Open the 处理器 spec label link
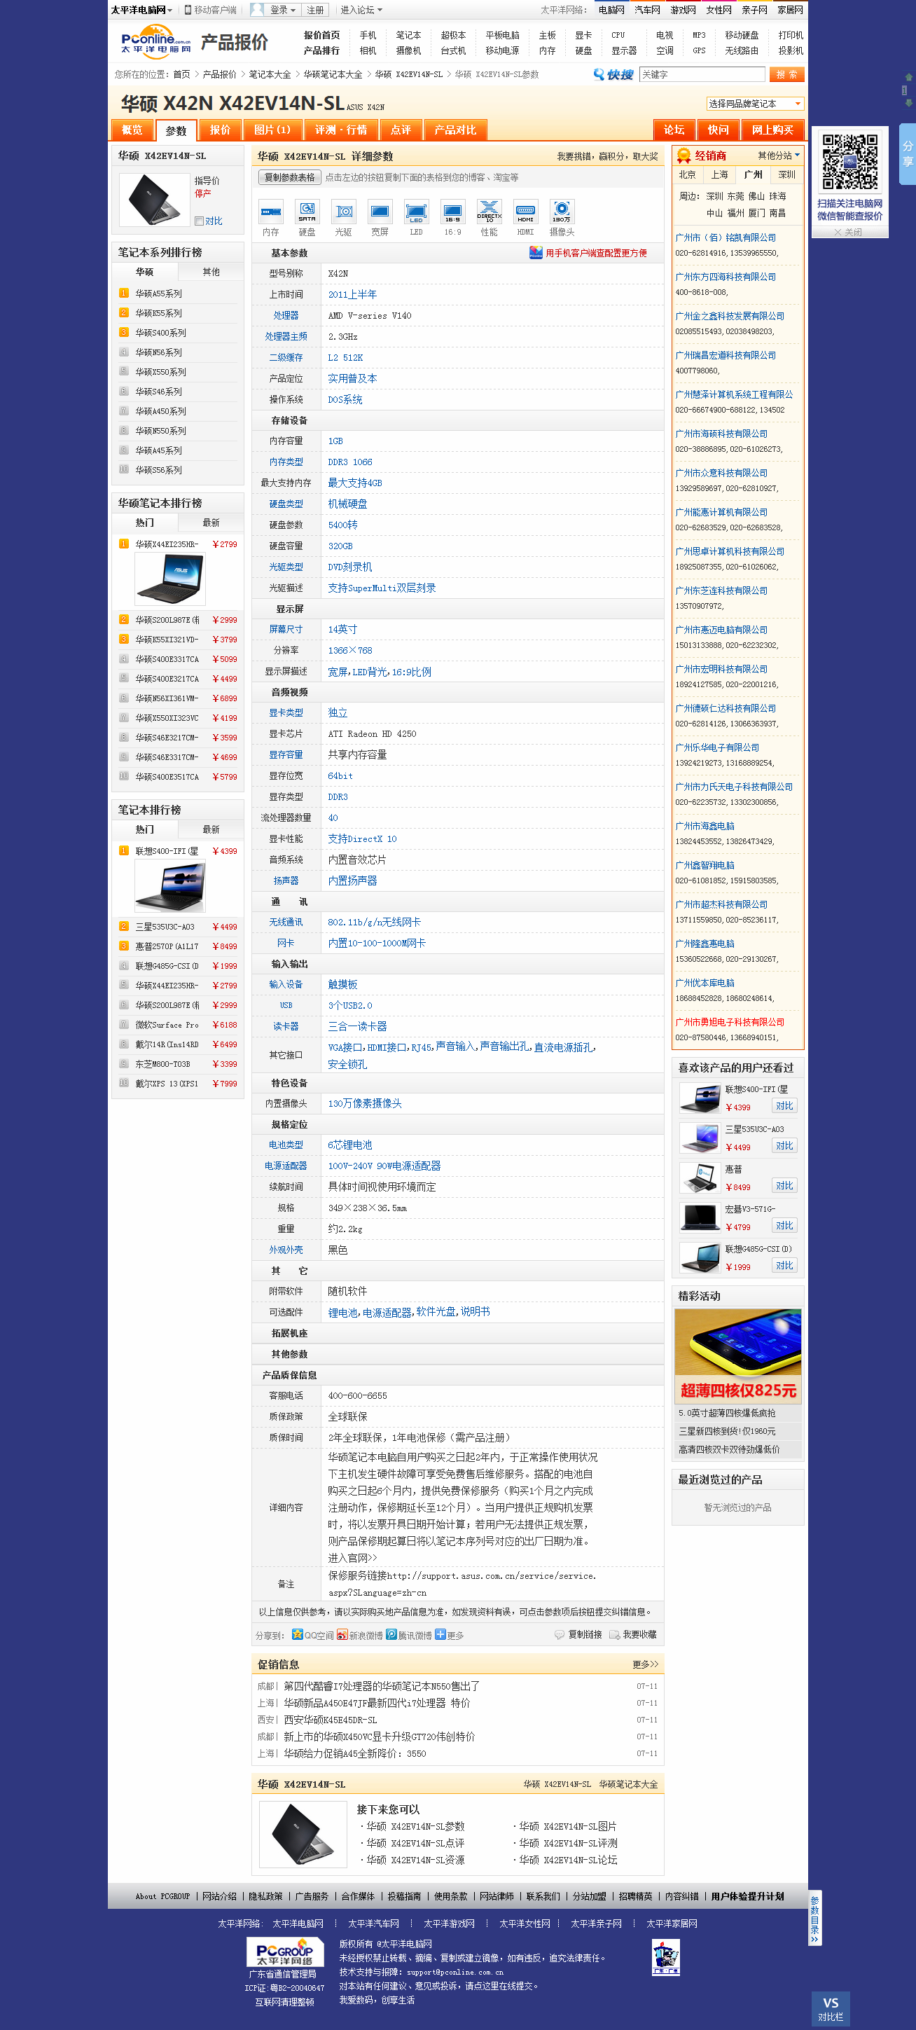 pos(286,315)
